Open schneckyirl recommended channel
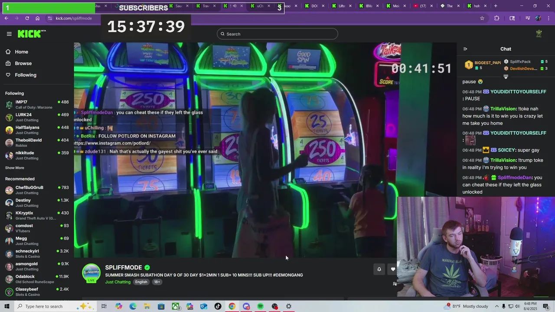Viewport: 555px width, 312px height. (x=37, y=253)
